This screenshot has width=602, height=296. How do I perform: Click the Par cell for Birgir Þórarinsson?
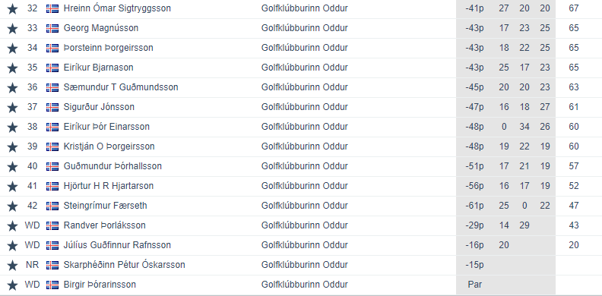474,285
